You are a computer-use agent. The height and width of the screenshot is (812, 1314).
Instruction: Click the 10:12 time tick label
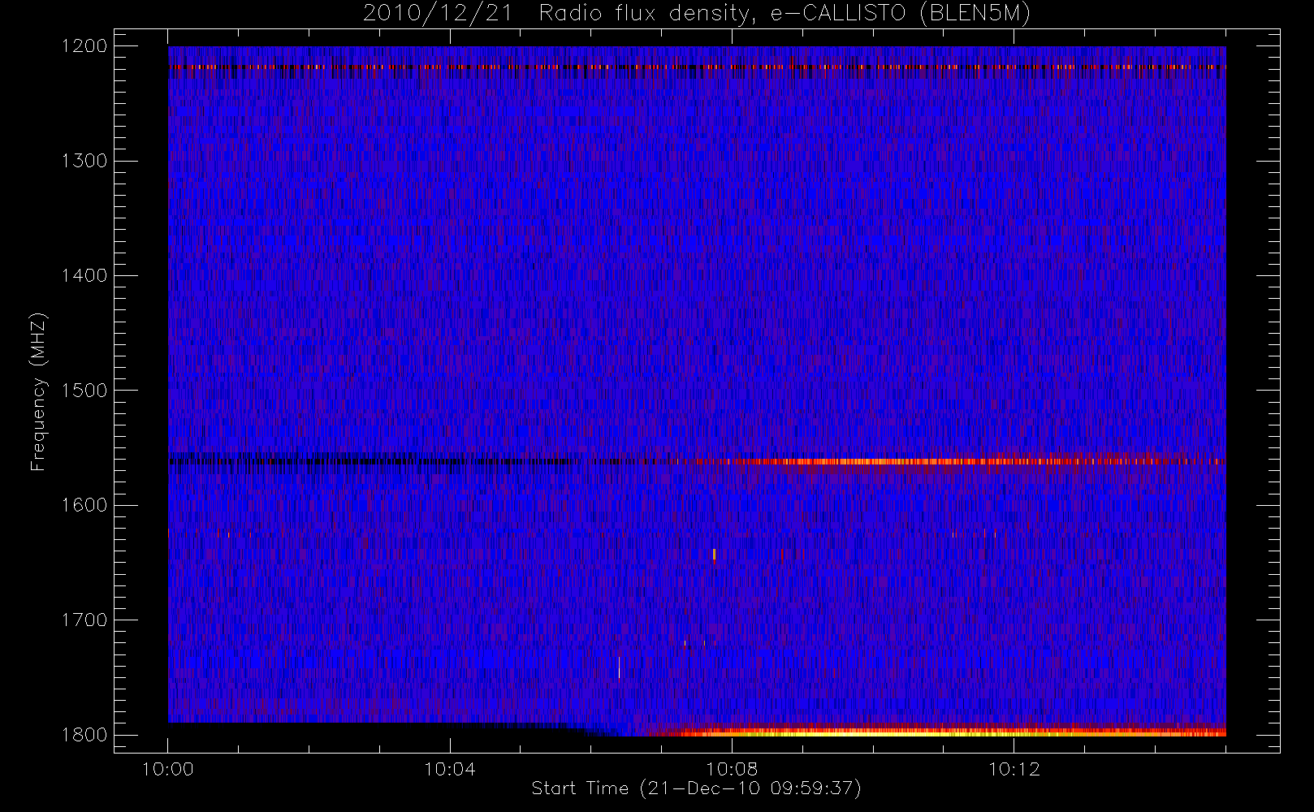(x=1014, y=769)
